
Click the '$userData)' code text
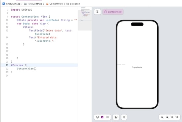pos(42,34)
